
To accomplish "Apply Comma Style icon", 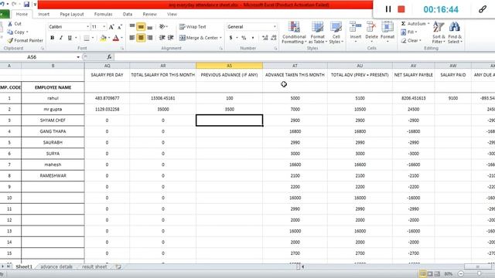I will 253,38.
